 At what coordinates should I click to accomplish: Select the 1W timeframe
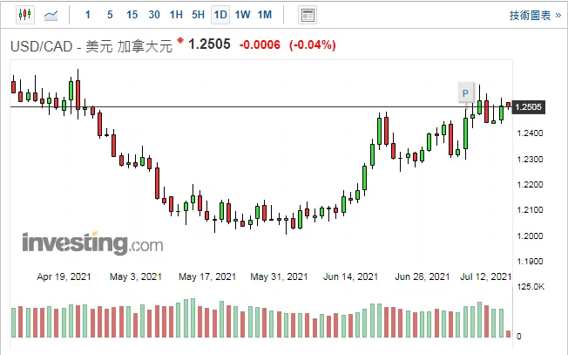(242, 15)
